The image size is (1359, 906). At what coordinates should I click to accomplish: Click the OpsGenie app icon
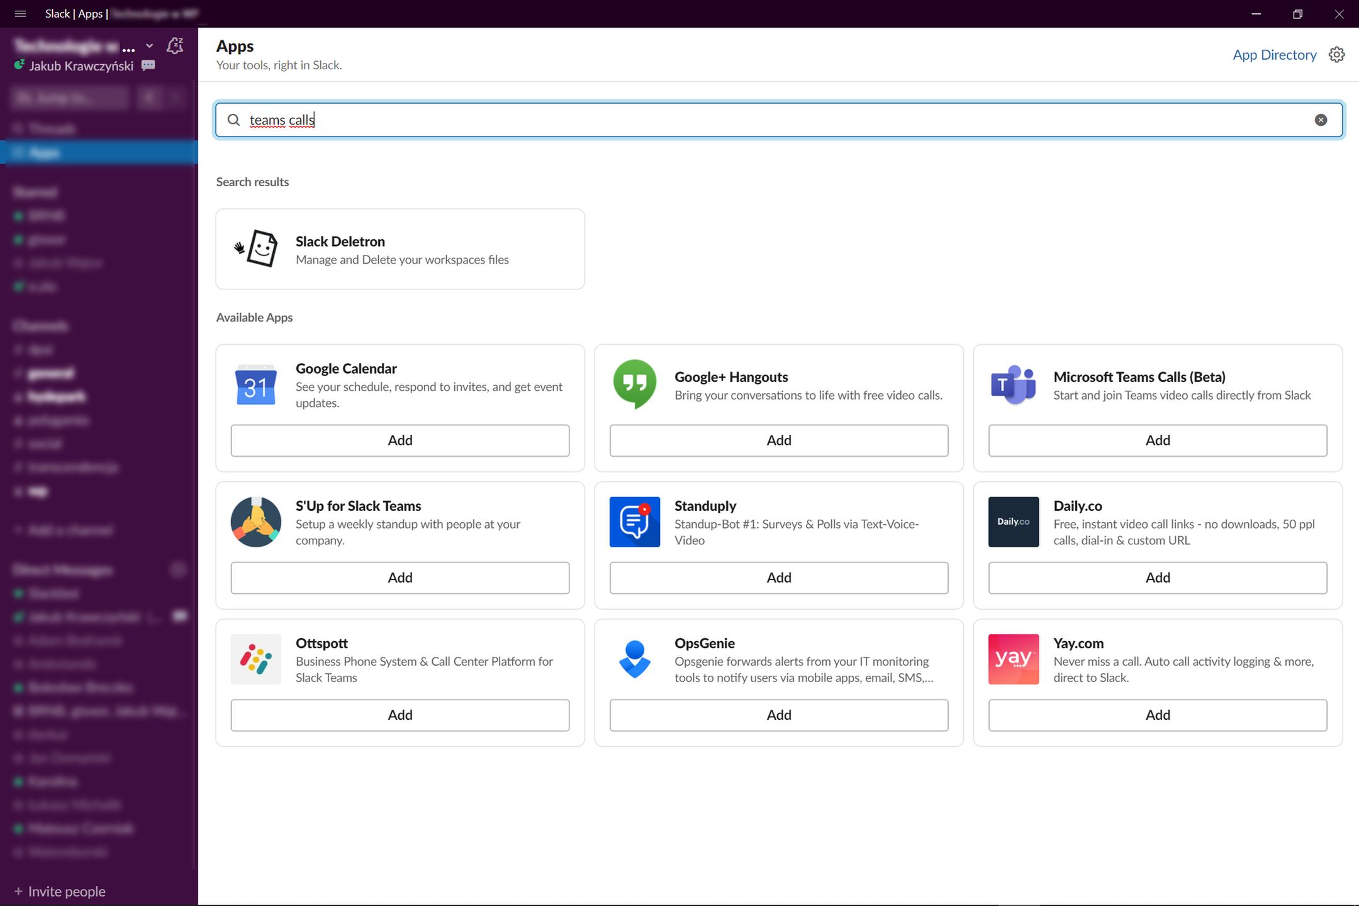tap(634, 659)
